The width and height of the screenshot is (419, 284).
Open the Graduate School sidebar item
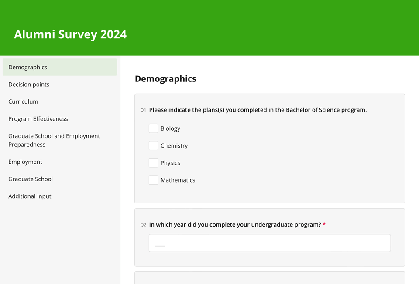31,179
